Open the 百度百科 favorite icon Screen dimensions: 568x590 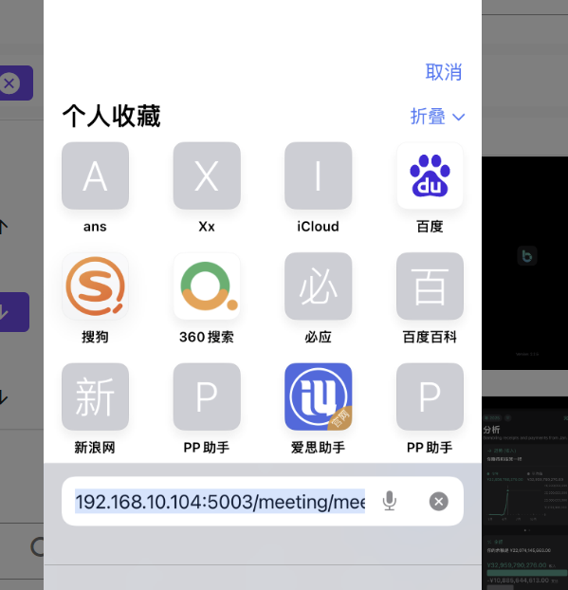430,286
